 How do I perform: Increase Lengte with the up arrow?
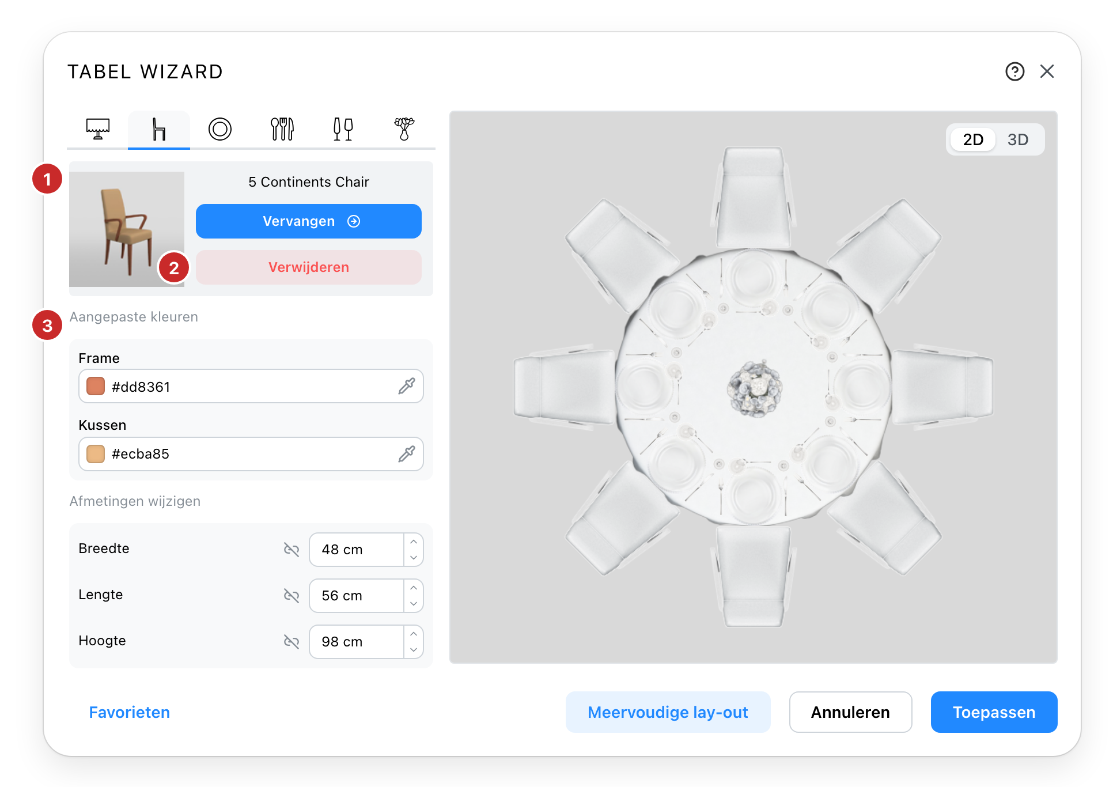(x=414, y=588)
